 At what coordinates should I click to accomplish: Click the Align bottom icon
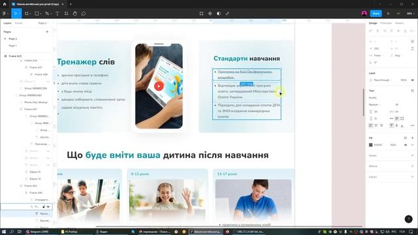405,31
